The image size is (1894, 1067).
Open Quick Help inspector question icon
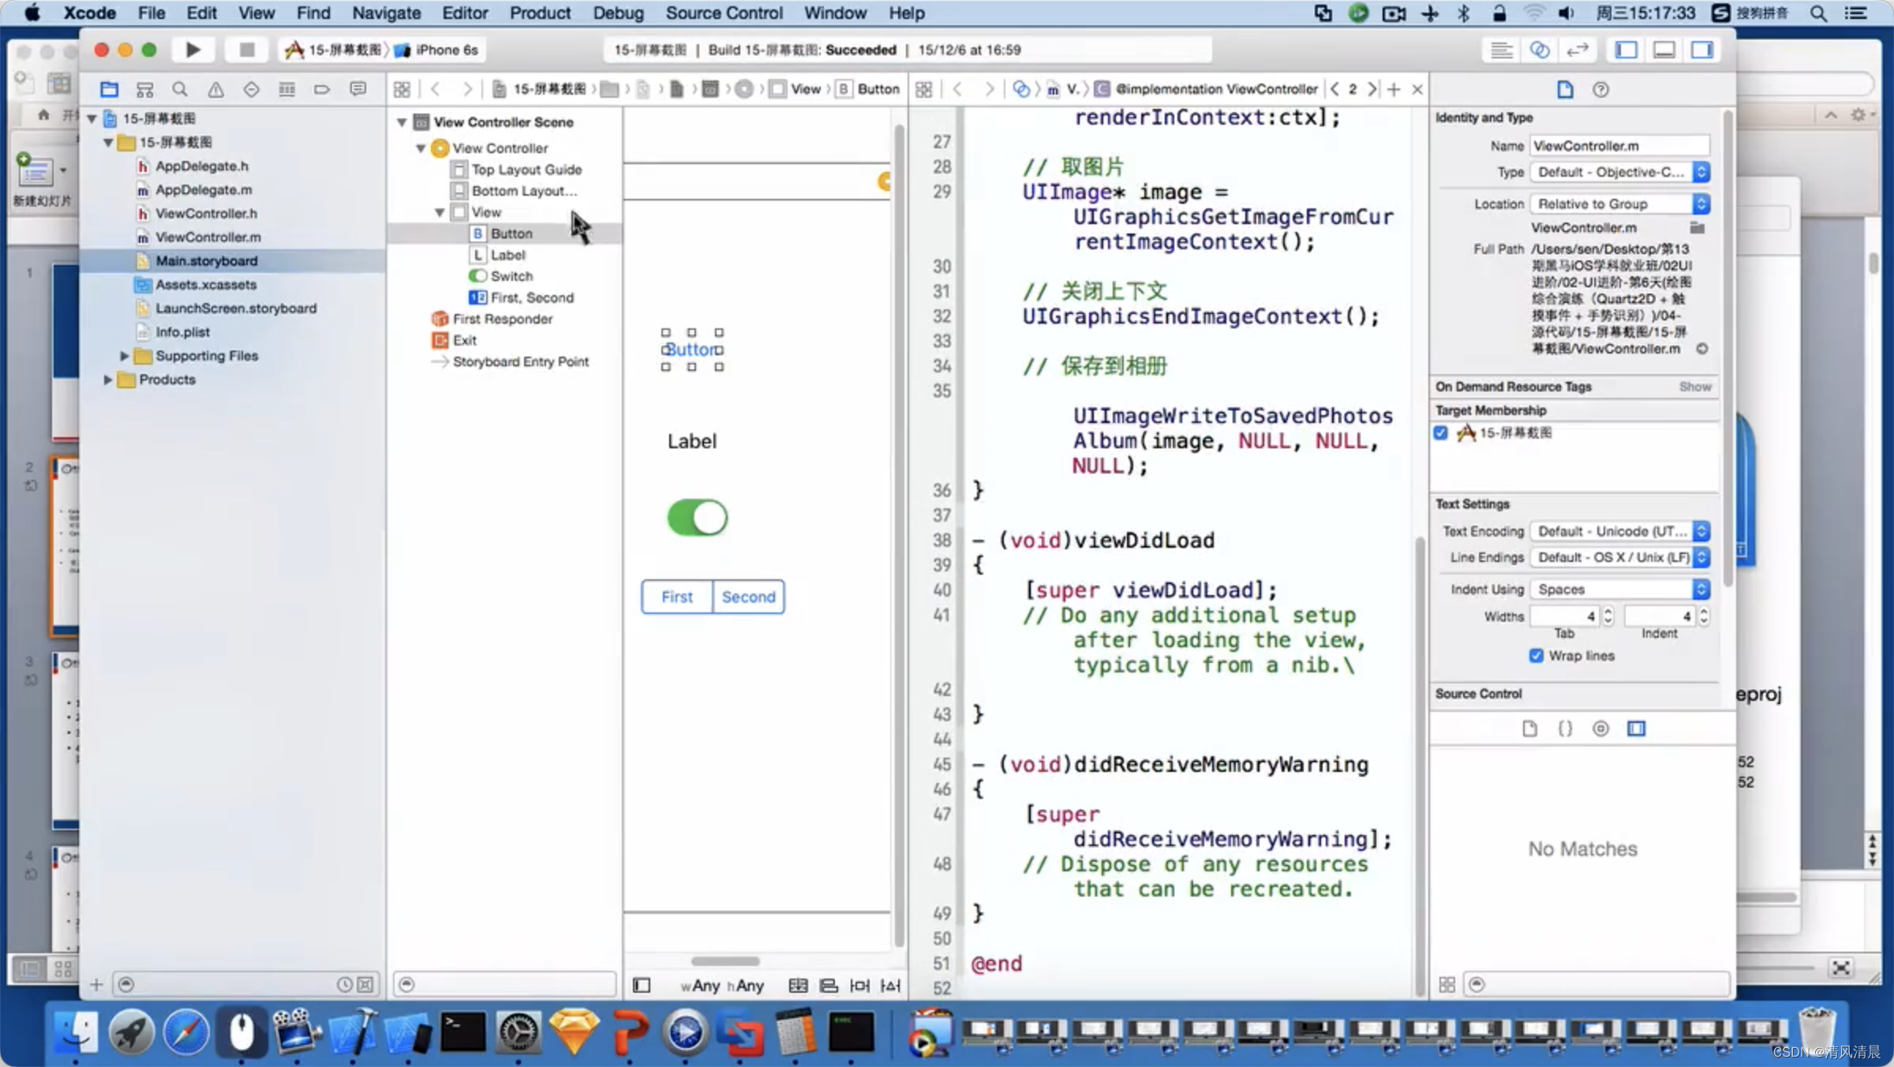point(1600,89)
